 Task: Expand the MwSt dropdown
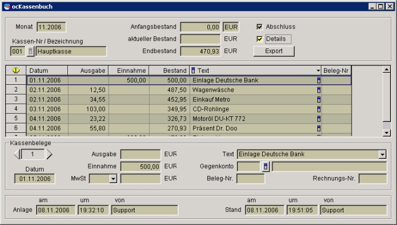113,179
